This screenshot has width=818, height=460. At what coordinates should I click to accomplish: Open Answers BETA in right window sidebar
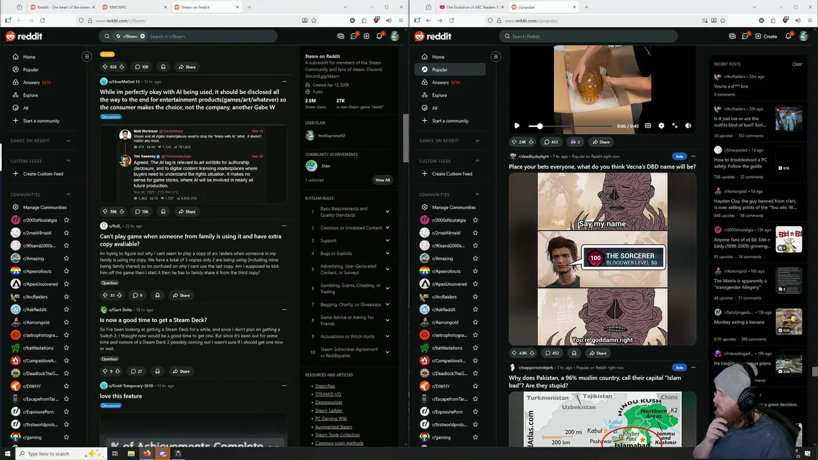(x=450, y=82)
